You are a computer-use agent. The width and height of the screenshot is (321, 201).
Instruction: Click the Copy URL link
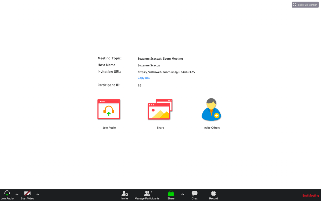(144, 78)
